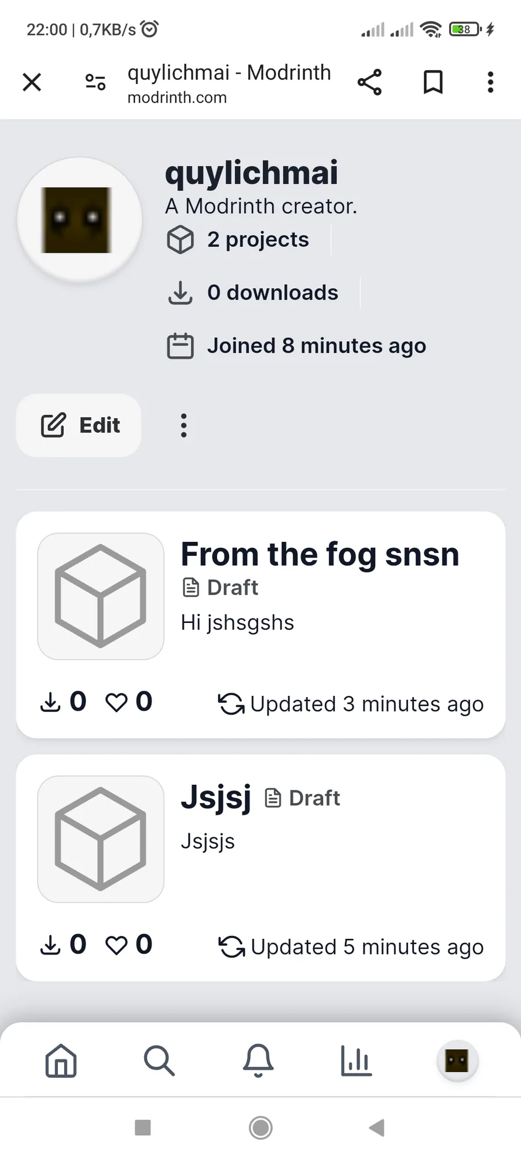Open the home icon in bottom navigation

coord(61,1060)
